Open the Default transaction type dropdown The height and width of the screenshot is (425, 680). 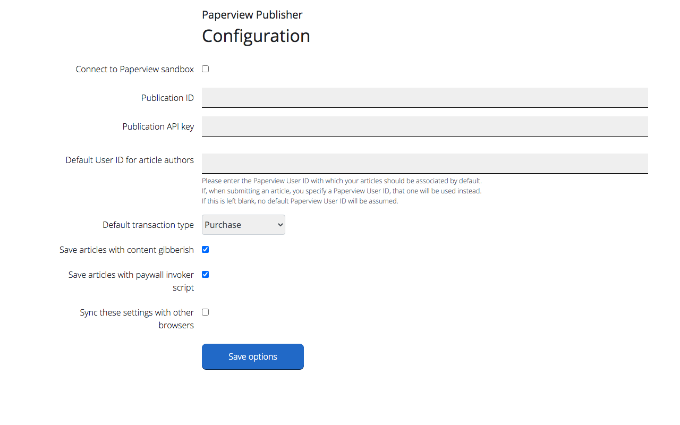pyautogui.click(x=243, y=225)
